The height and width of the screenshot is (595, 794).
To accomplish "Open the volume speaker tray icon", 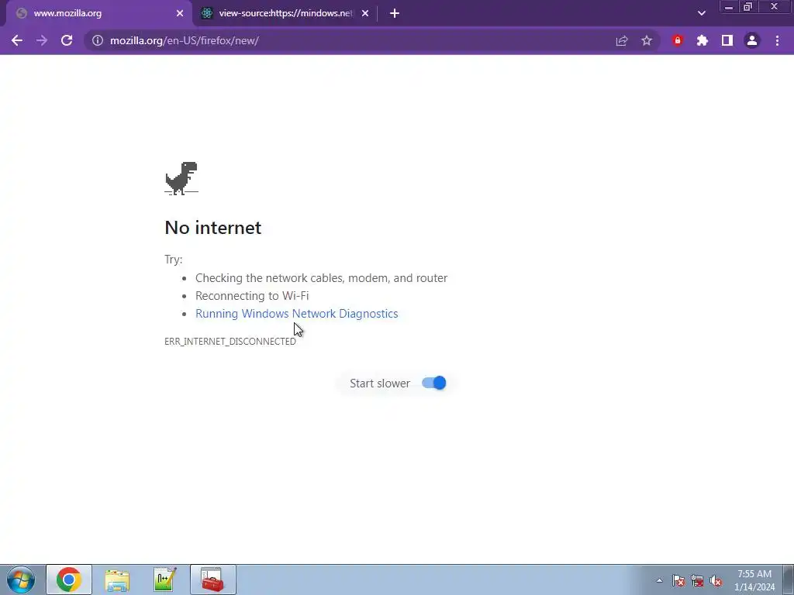I will coord(716,581).
